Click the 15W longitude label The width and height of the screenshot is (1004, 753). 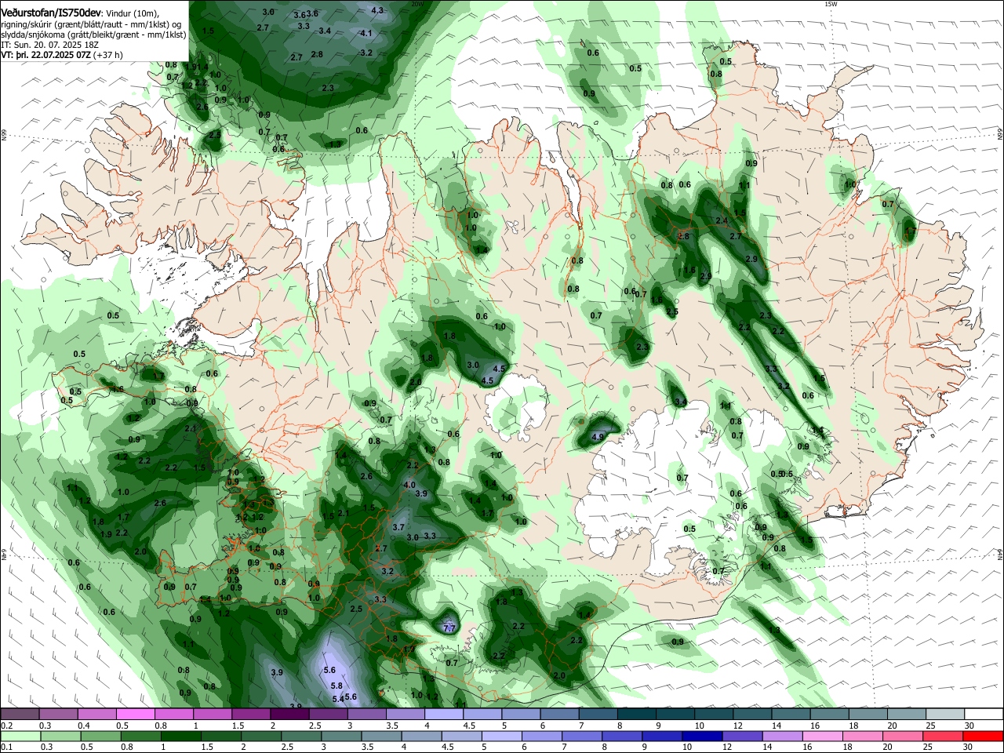click(831, 3)
